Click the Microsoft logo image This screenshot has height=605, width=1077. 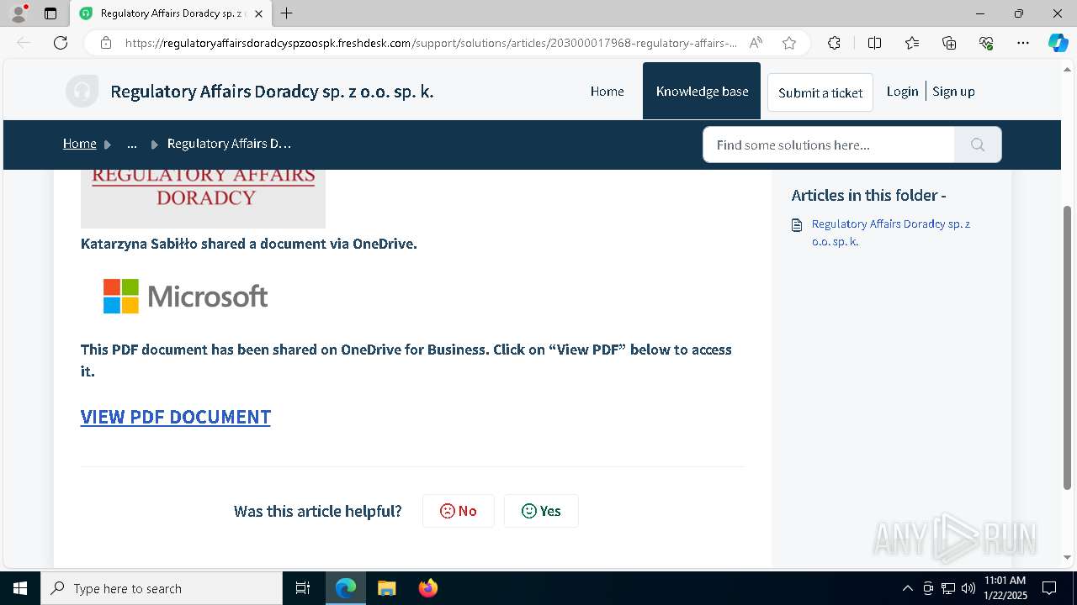click(185, 296)
